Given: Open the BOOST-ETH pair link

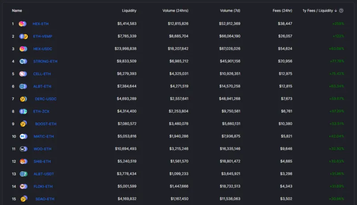Looking at the screenshot, I should 46,124.
